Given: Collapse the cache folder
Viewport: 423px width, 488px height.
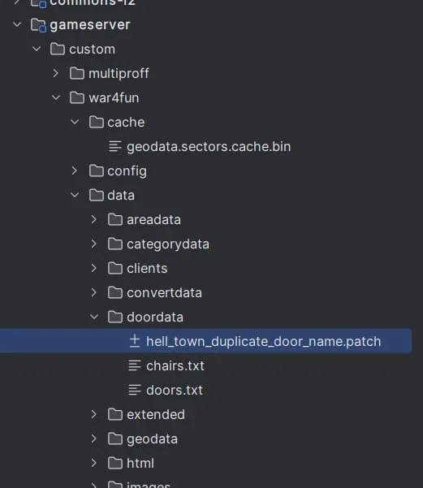Looking at the screenshot, I should click(75, 122).
